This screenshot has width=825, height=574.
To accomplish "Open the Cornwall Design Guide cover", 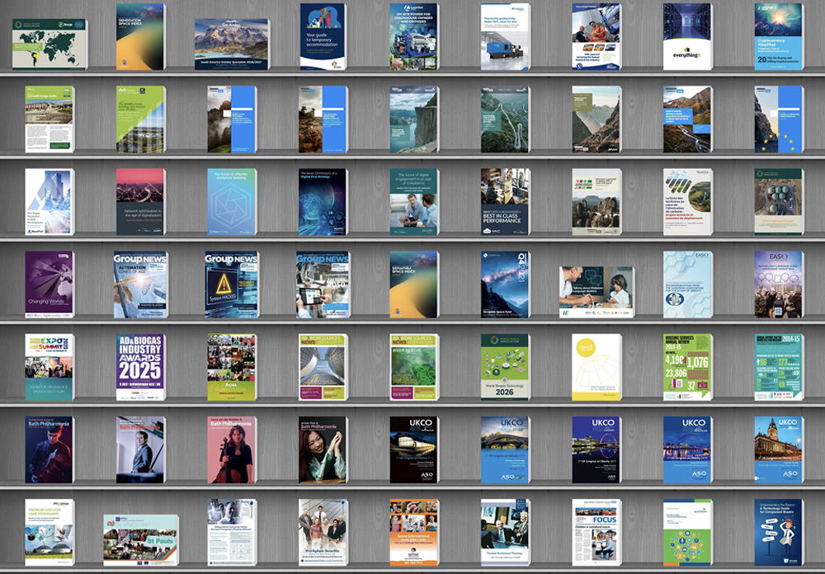I will coord(49,120).
